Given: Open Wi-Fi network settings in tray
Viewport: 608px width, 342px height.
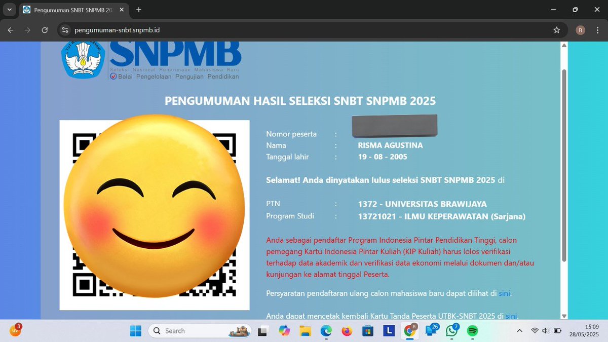Looking at the screenshot, I should 535,331.
